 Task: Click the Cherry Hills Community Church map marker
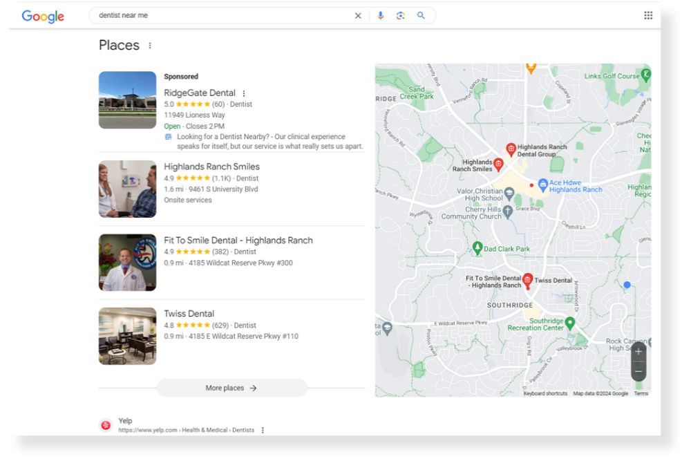tap(508, 211)
